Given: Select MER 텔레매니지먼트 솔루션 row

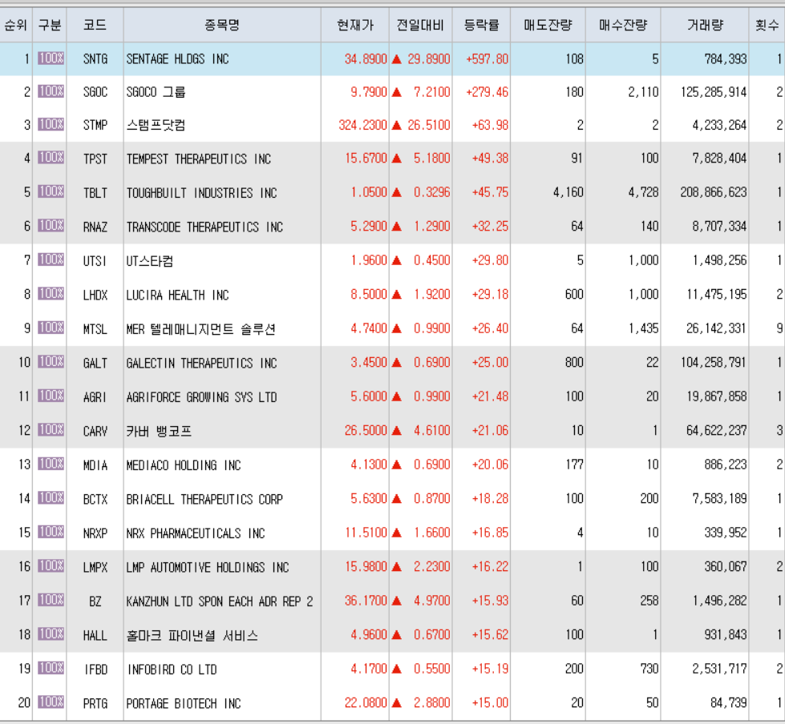Looking at the screenshot, I should [393, 328].
